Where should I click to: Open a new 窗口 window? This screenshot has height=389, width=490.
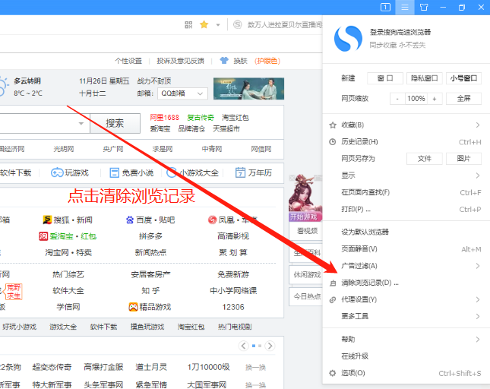[x=385, y=78]
